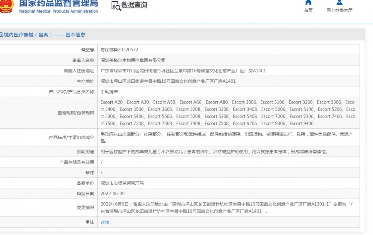Click the 备案单位 row label
This screenshot has width=373, height=235.
tap(85, 183)
